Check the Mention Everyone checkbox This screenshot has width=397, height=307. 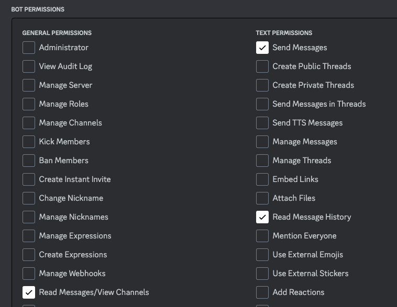[x=262, y=236]
